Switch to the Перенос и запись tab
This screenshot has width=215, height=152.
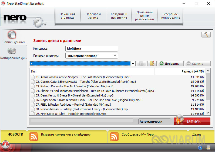pos(93,16)
